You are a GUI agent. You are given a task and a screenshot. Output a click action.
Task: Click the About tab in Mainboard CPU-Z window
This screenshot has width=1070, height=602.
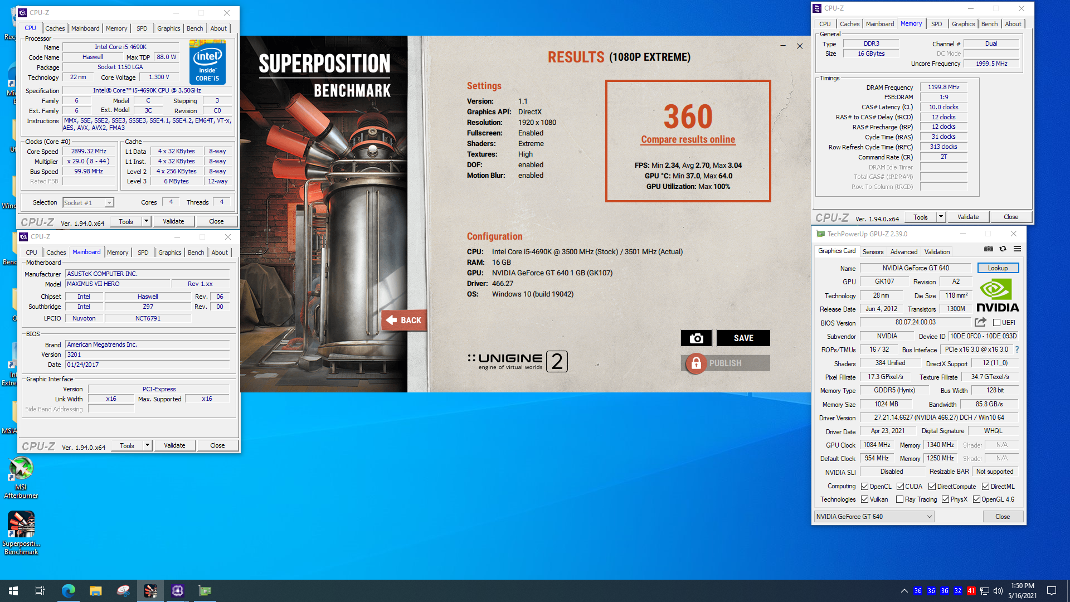coord(220,253)
